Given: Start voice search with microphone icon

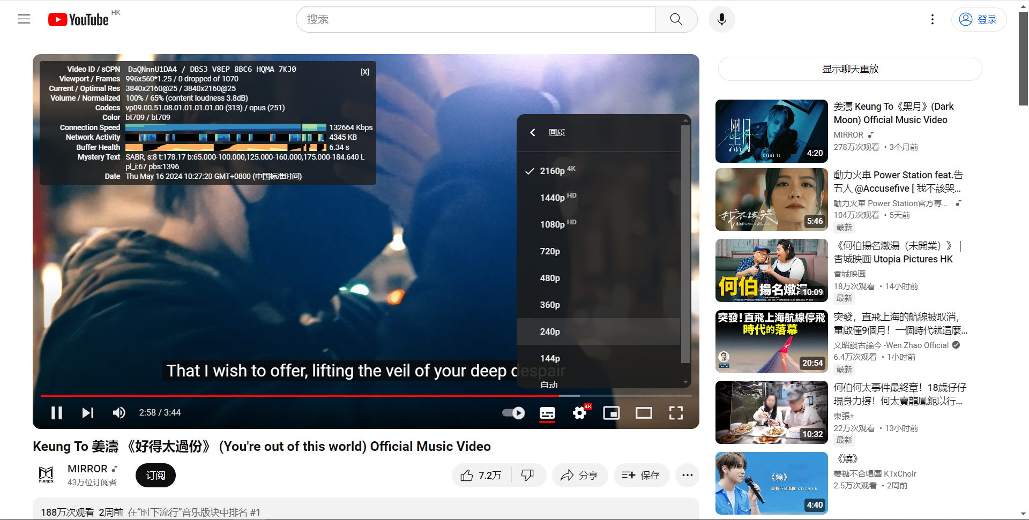Looking at the screenshot, I should (721, 19).
